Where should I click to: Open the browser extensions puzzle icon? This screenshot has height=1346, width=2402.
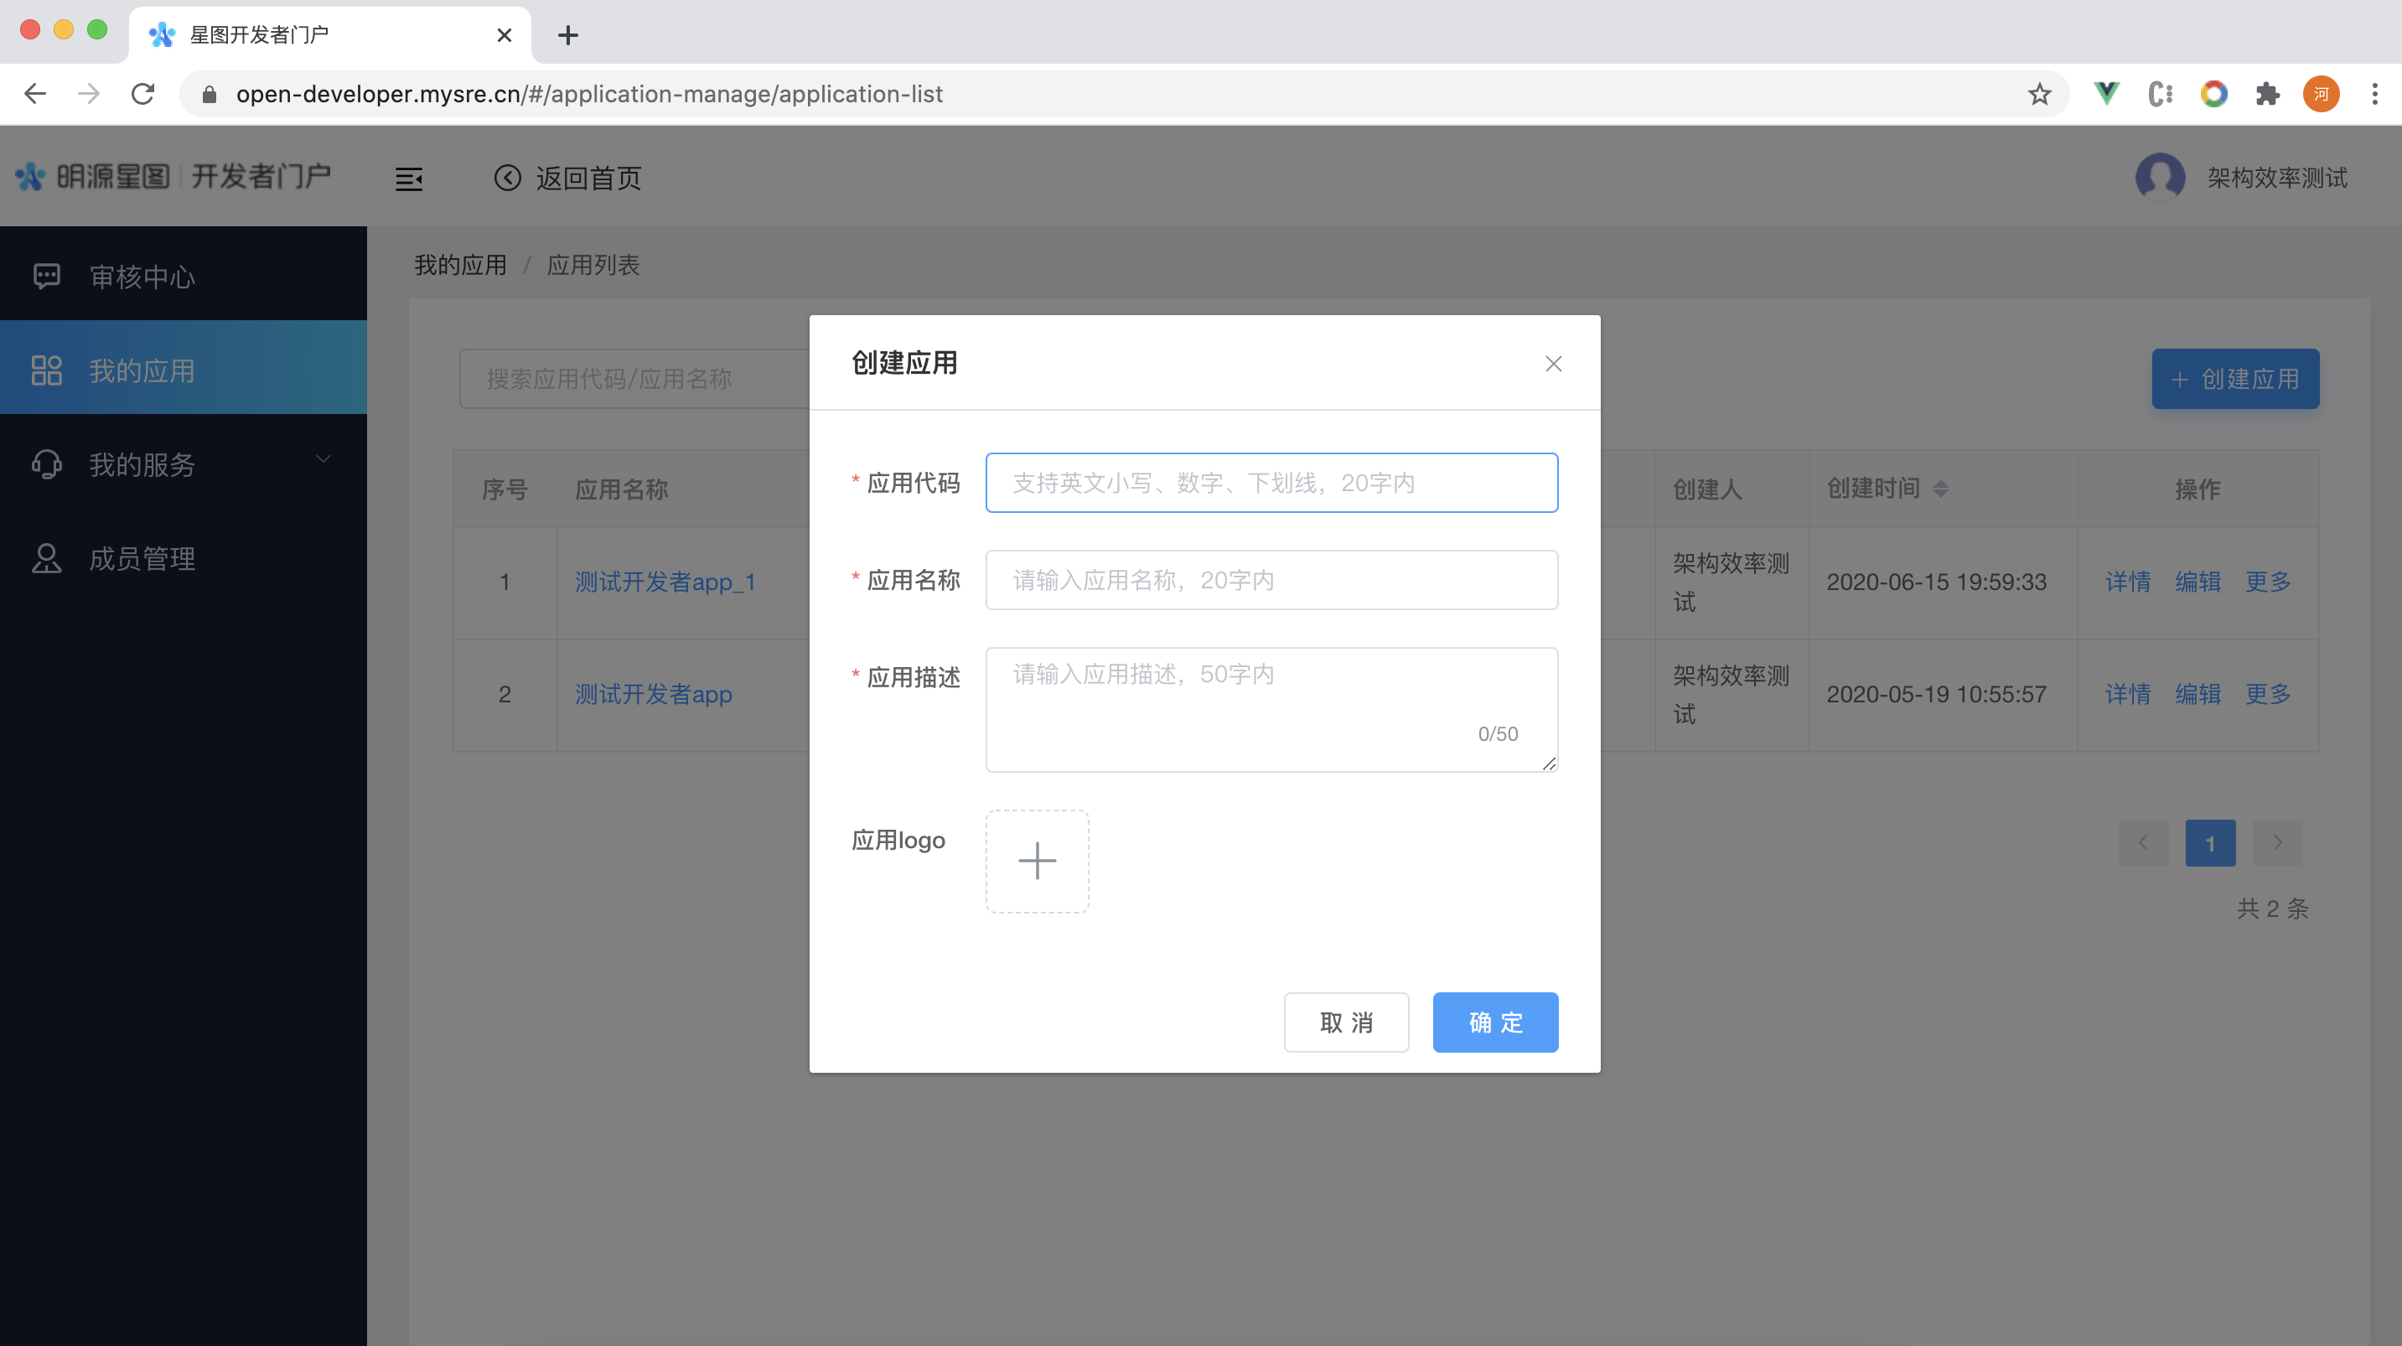click(x=2267, y=94)
